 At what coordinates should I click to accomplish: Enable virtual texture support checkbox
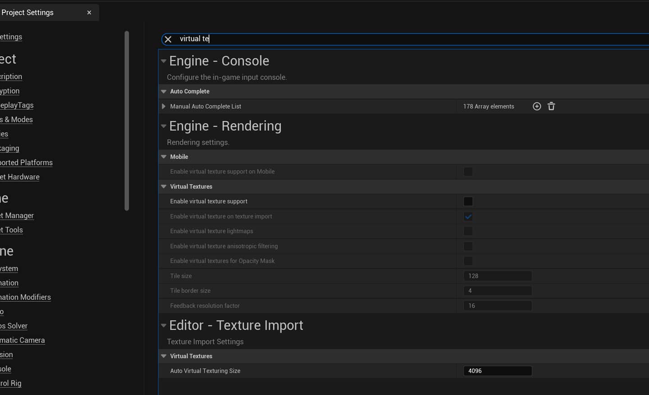(468, 202)
